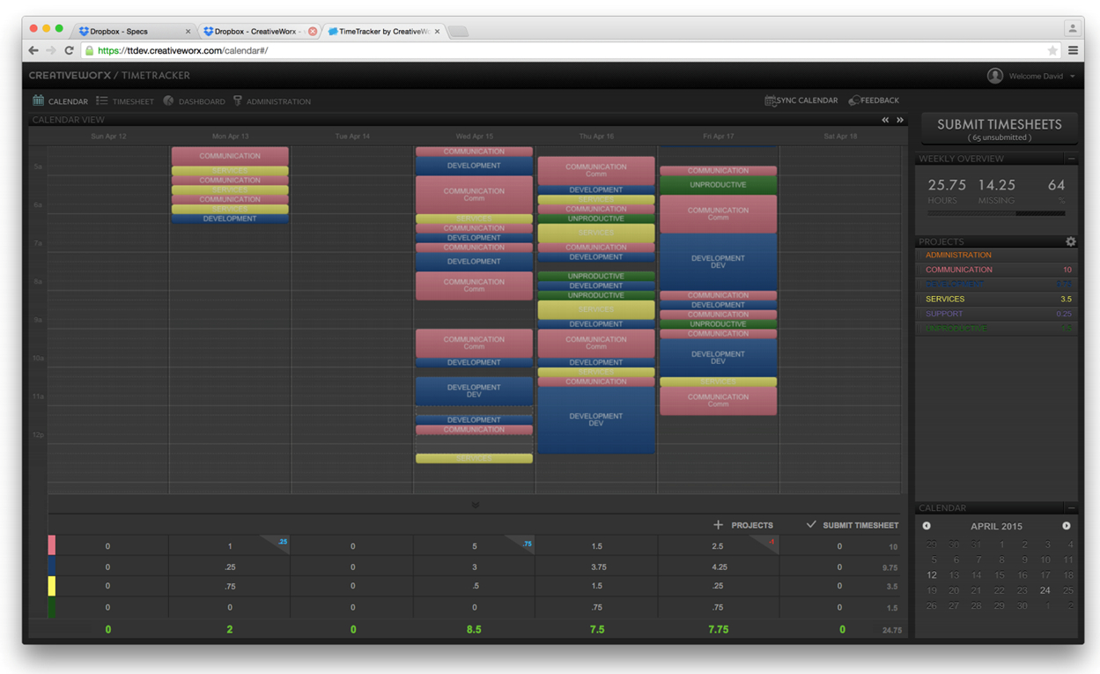The image size is (1100, 674).
Task: Click the pink Communication color swatch
Action: click(x=52, y=545)
